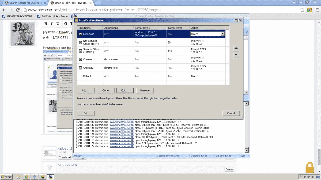Sort by Rule Name column header
Image resolution: width=321 pixels, height=180 pixels.
(x=90, y=28)
